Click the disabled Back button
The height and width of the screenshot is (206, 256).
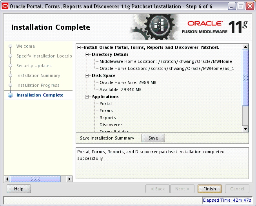pos(158,189)
